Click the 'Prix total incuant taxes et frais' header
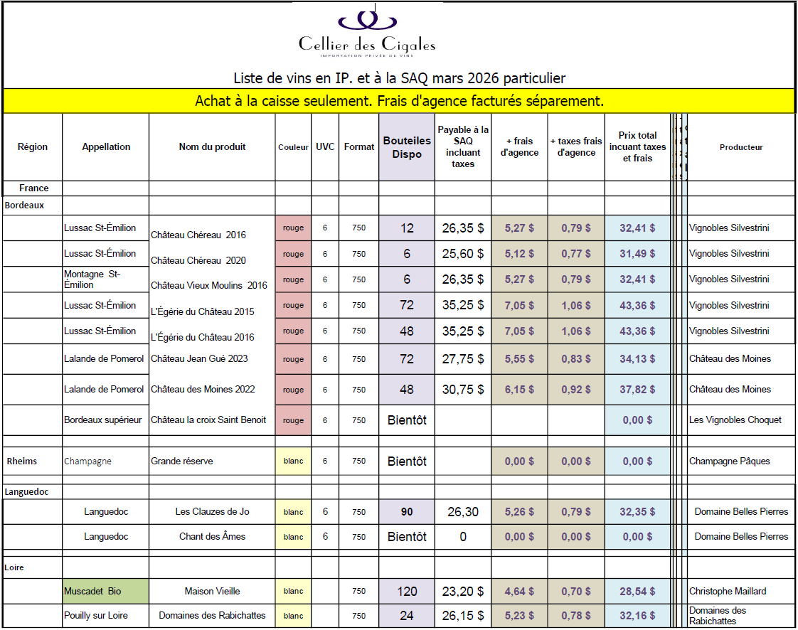The width and height of the screenshot is (798, 630). 638,146
